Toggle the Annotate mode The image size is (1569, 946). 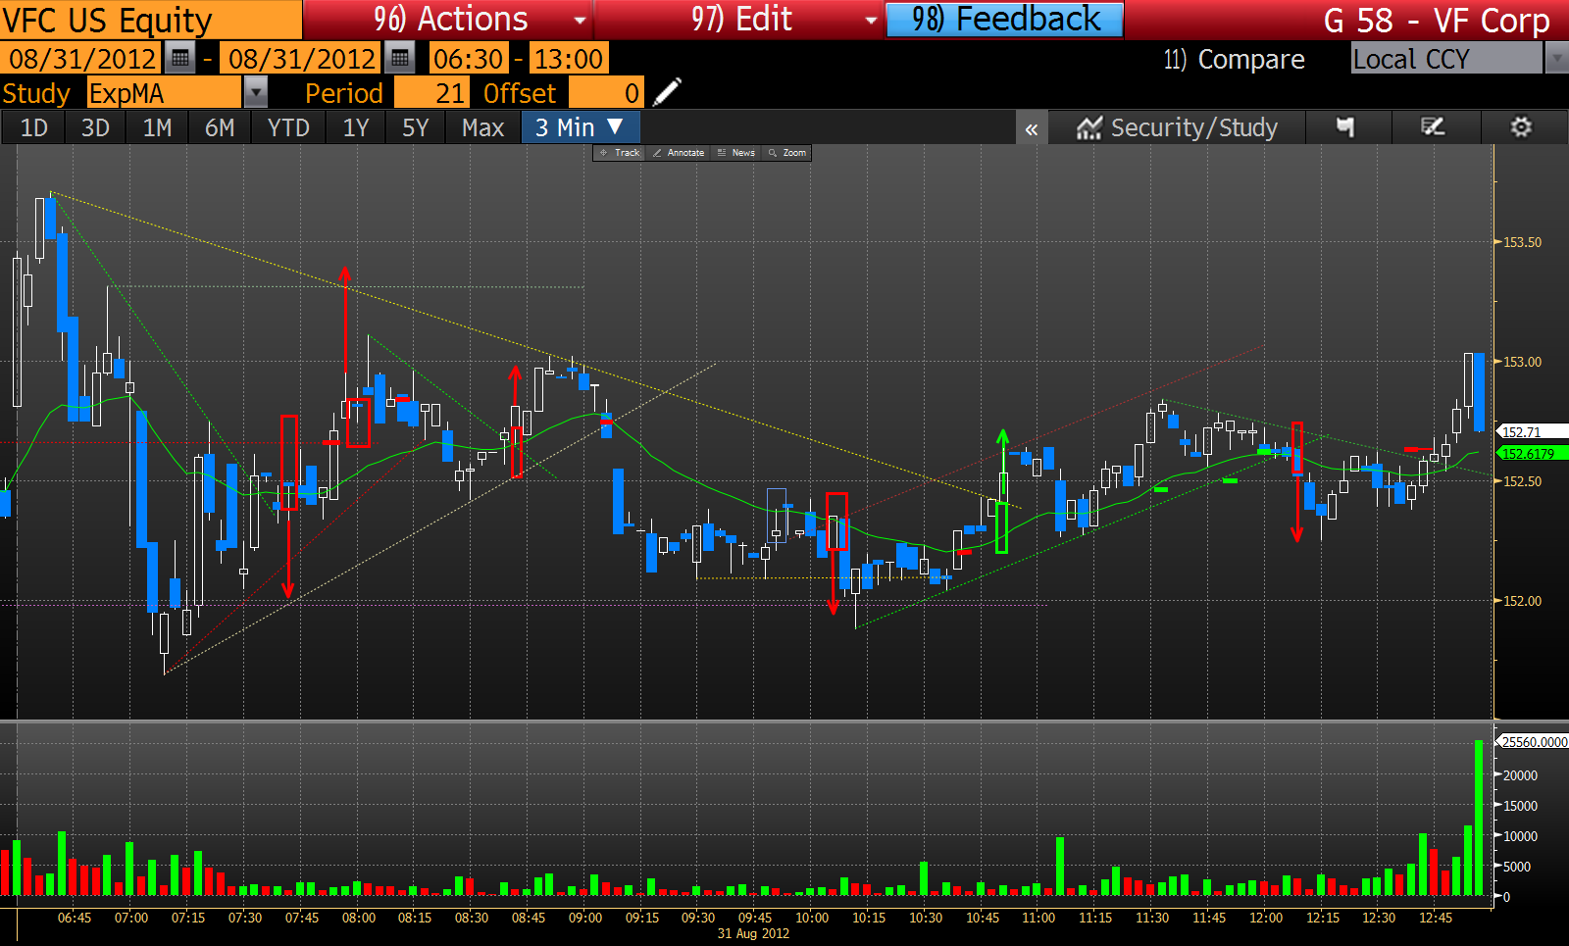679,153
